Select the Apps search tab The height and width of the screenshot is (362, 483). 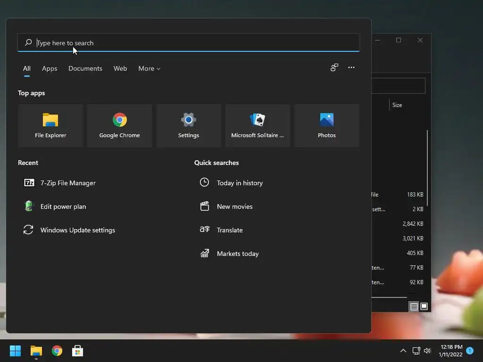click(x=50, y=68)
